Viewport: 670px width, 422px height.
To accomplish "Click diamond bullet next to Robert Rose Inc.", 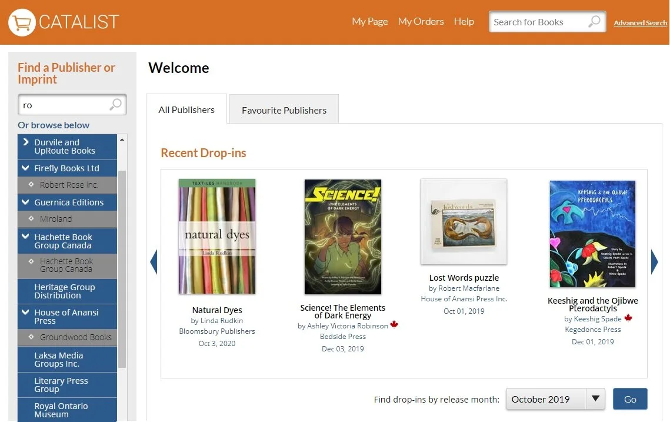I will [31, 184].
